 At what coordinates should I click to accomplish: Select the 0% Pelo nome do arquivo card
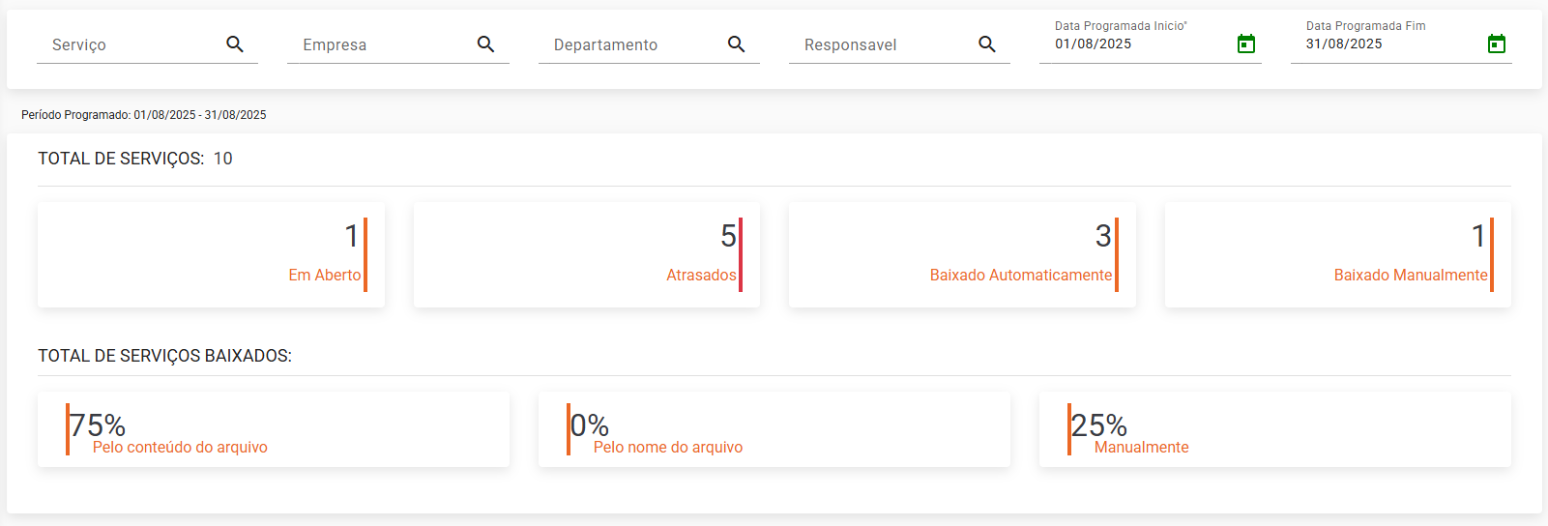[x=774, y=429]
